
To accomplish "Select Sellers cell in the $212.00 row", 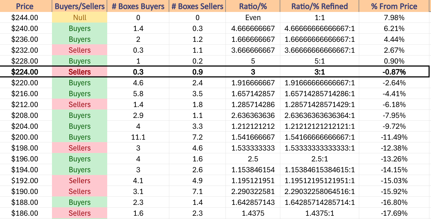I will point(79,105).
